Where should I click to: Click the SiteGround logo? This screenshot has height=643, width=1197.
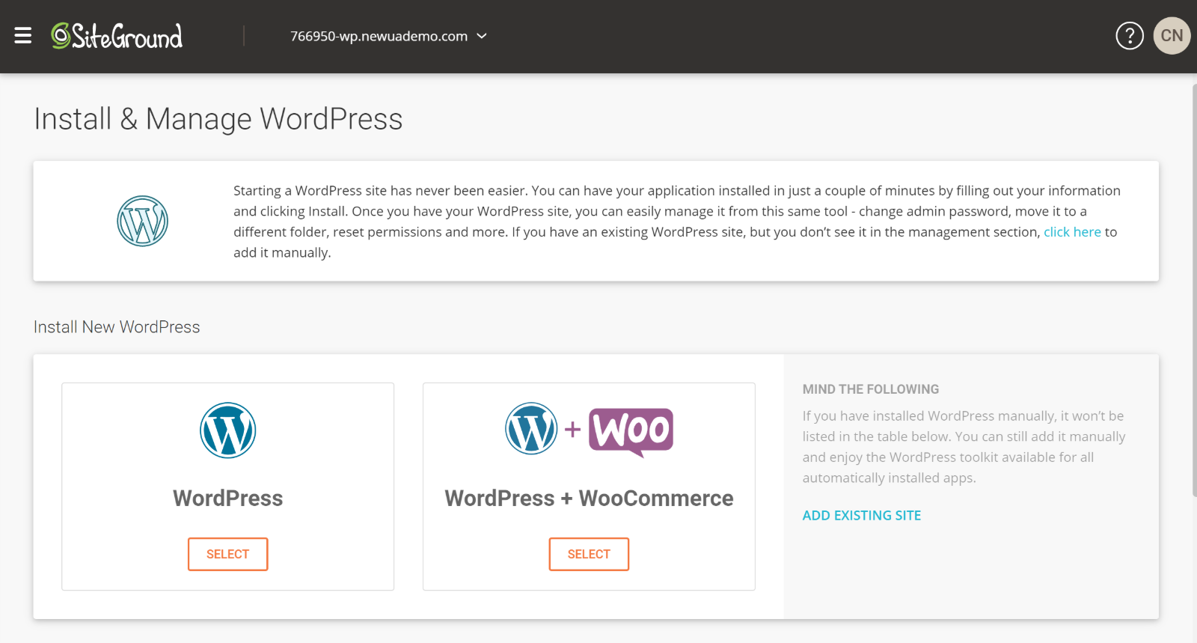pyautogui.click(x=117, y=36)
